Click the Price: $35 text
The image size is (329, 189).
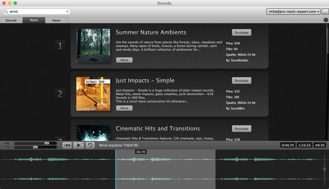pos(233,91)
